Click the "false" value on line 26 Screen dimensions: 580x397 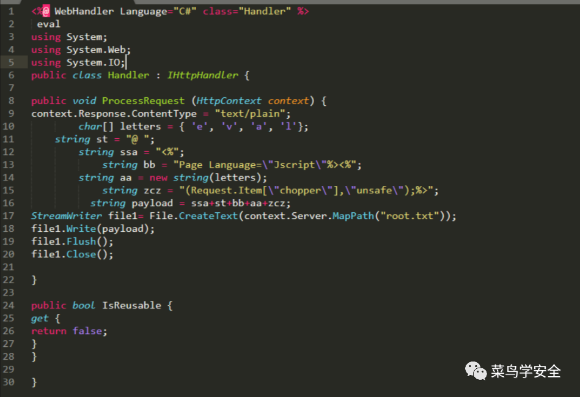point(87,331)
